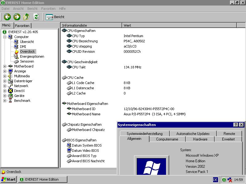Image resolution: width=246 pixels, height=184 pixels.
Task: Click the green forward arrow toolbar icon
Action: tap(17, 17)
